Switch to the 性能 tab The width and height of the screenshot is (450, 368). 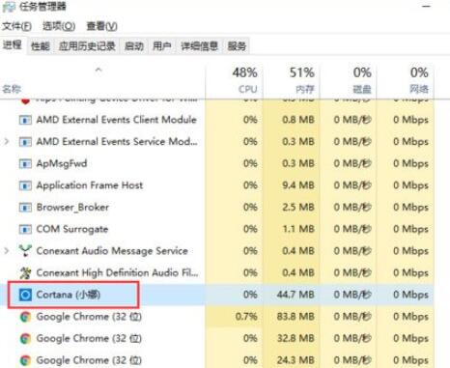[x=41, y=46]
